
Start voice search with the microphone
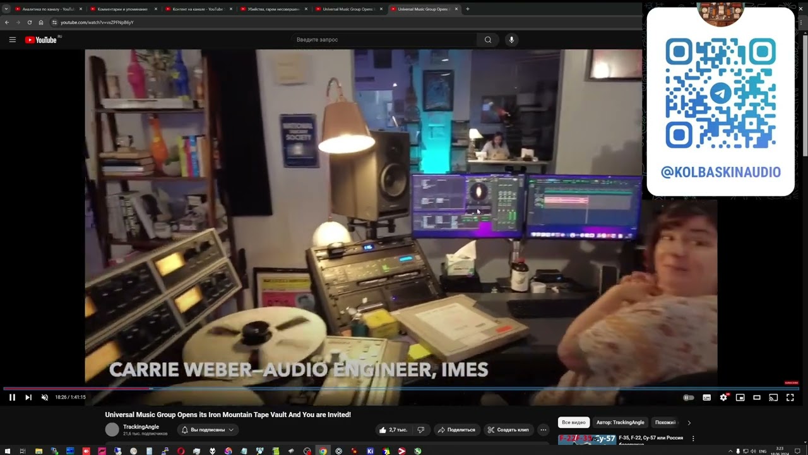511,40
